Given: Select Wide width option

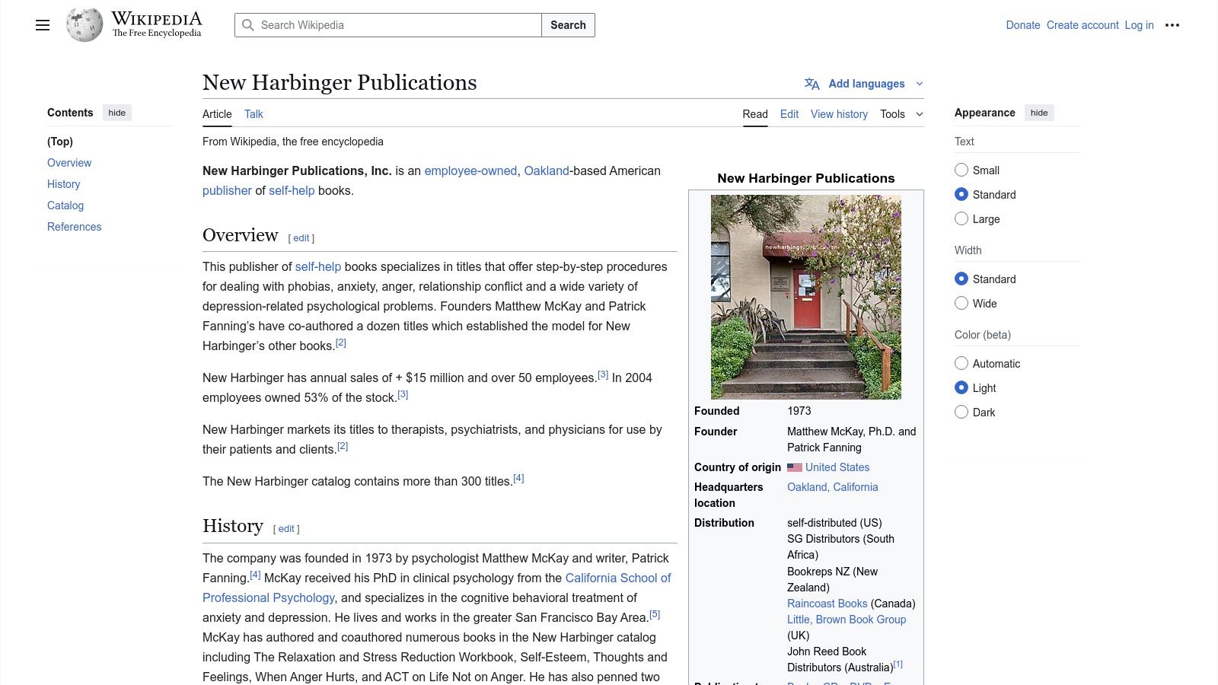Looking at the screenshot, I should pos(961,303).
